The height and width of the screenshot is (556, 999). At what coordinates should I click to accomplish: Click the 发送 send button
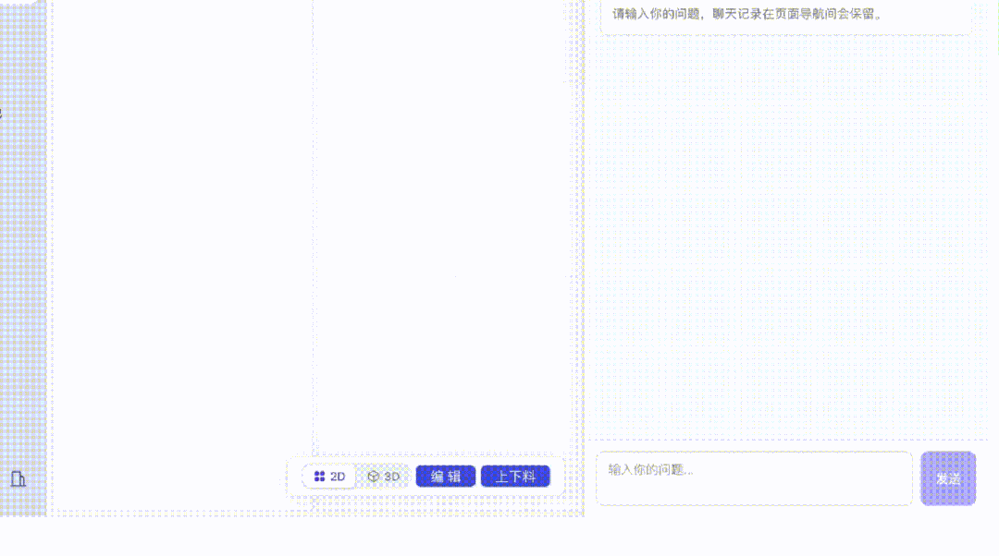click(x=948, y=477)
